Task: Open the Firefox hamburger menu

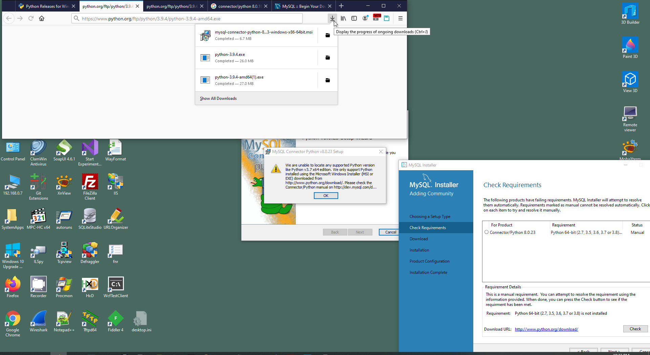Action: 400,18
